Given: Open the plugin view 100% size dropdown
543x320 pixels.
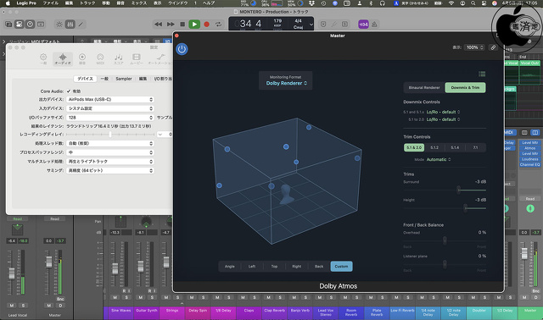Looking at the screenshot, I should 474,47.
